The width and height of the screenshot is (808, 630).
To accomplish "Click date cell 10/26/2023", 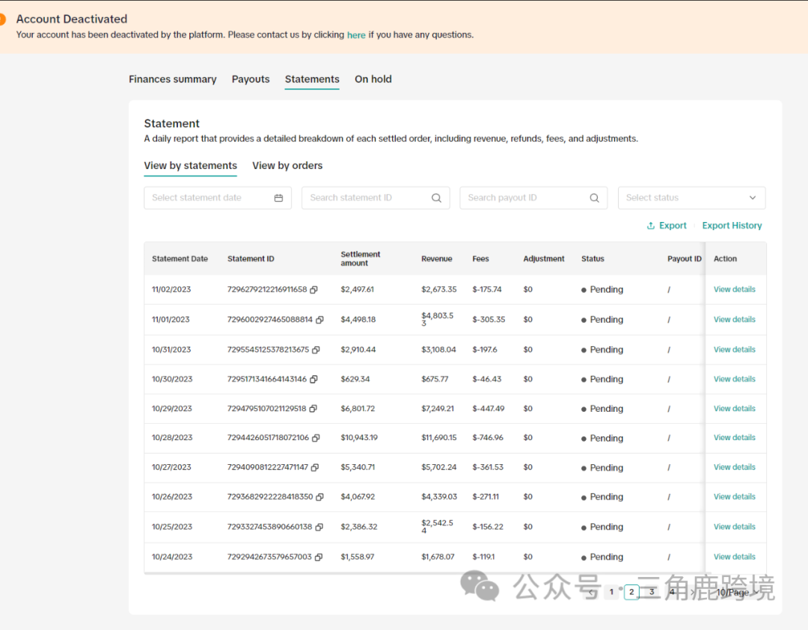I will tap(171, 497).
